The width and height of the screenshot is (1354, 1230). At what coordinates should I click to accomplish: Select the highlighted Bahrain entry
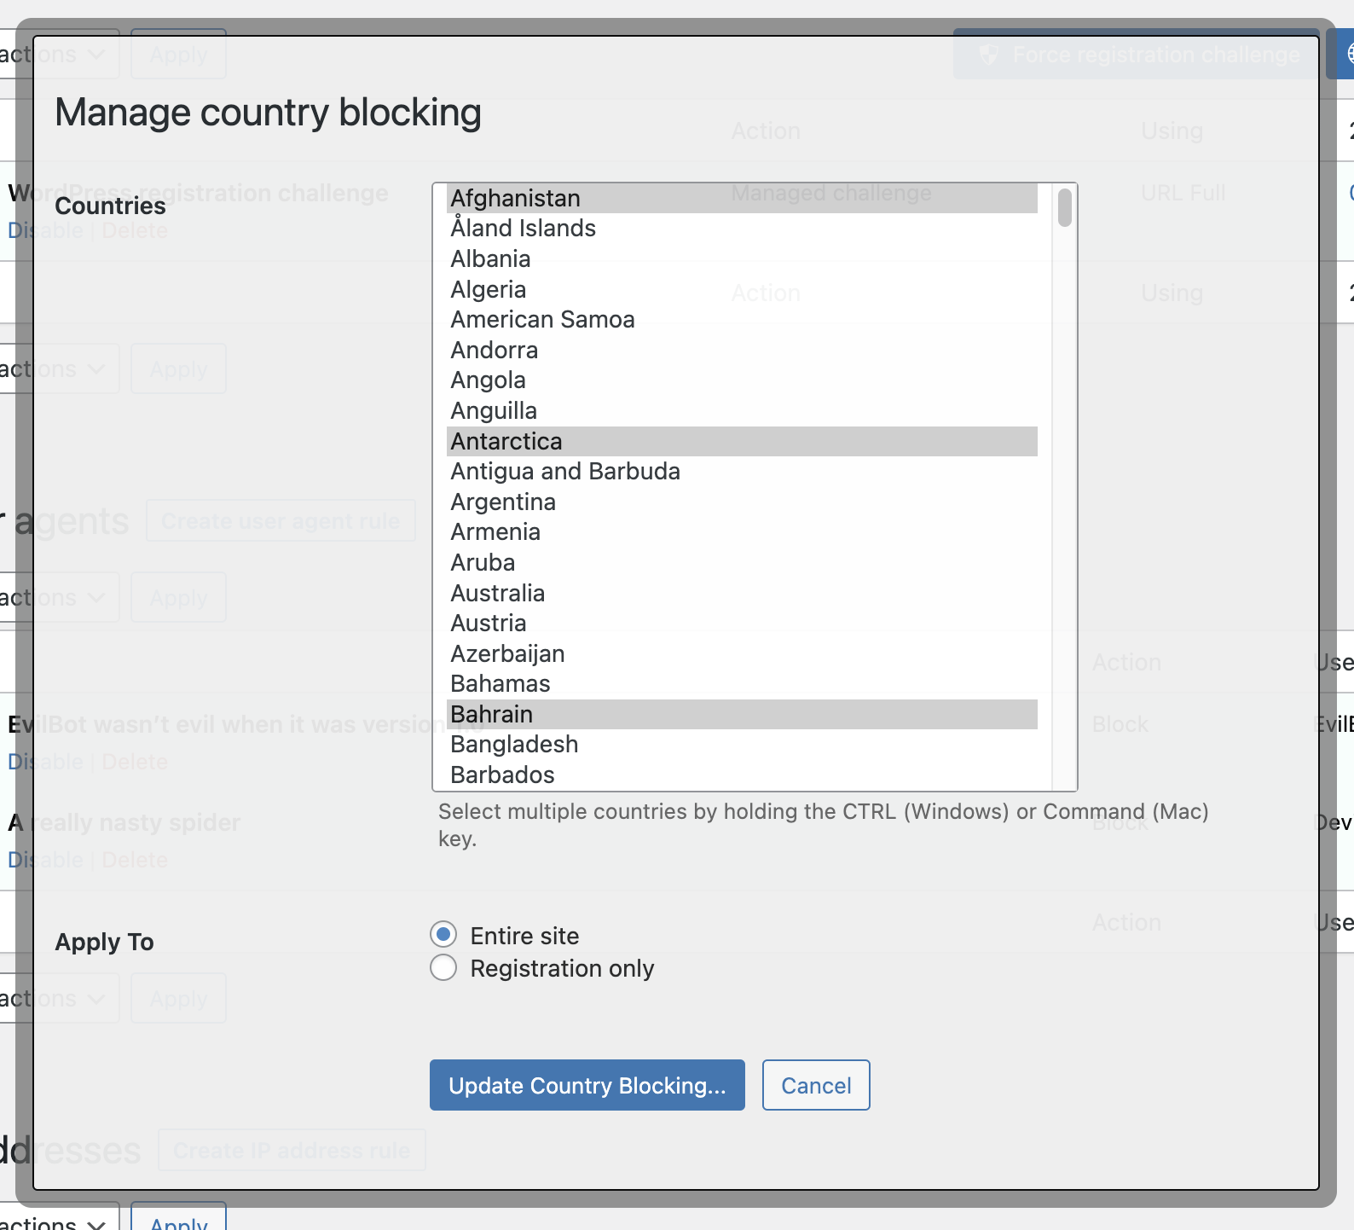click(x=742, y=715)
